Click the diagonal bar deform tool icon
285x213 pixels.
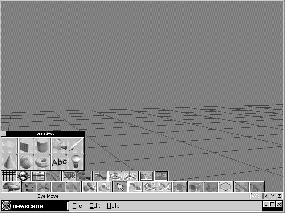point(242,187)
